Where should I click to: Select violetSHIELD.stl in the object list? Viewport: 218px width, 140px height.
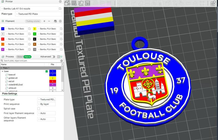16,85
